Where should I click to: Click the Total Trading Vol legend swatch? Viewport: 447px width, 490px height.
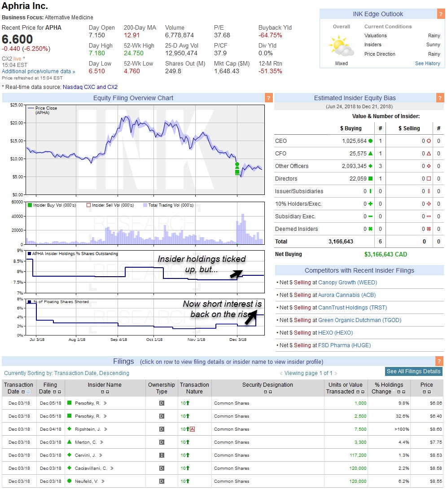point(145,205)
